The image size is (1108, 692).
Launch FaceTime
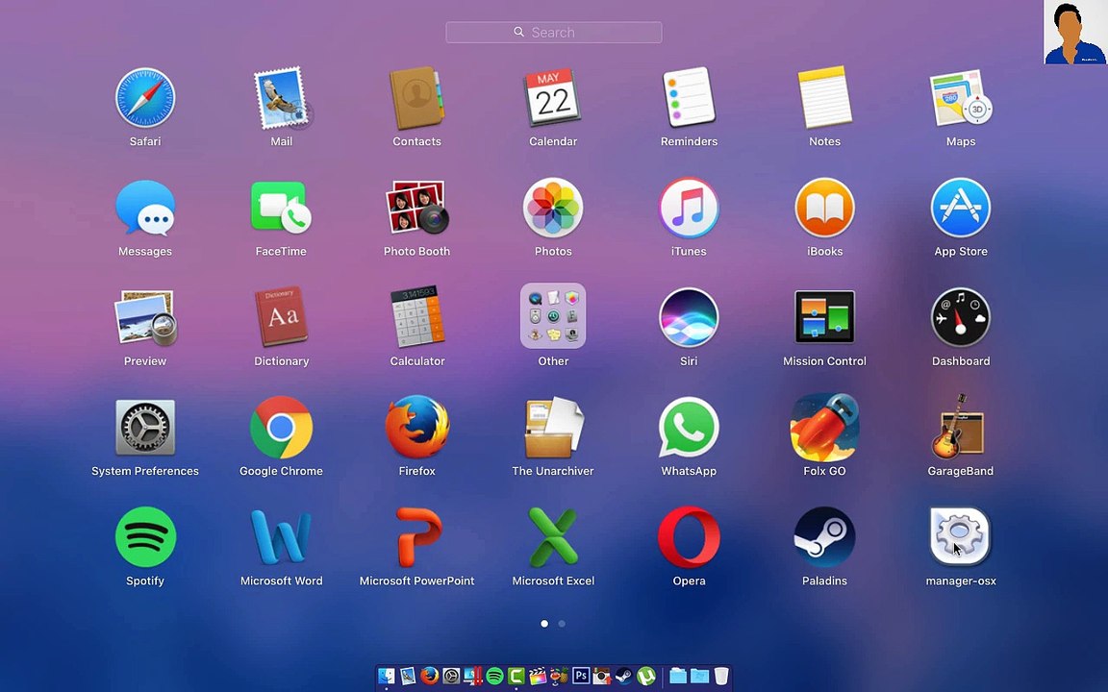point(281,208)
